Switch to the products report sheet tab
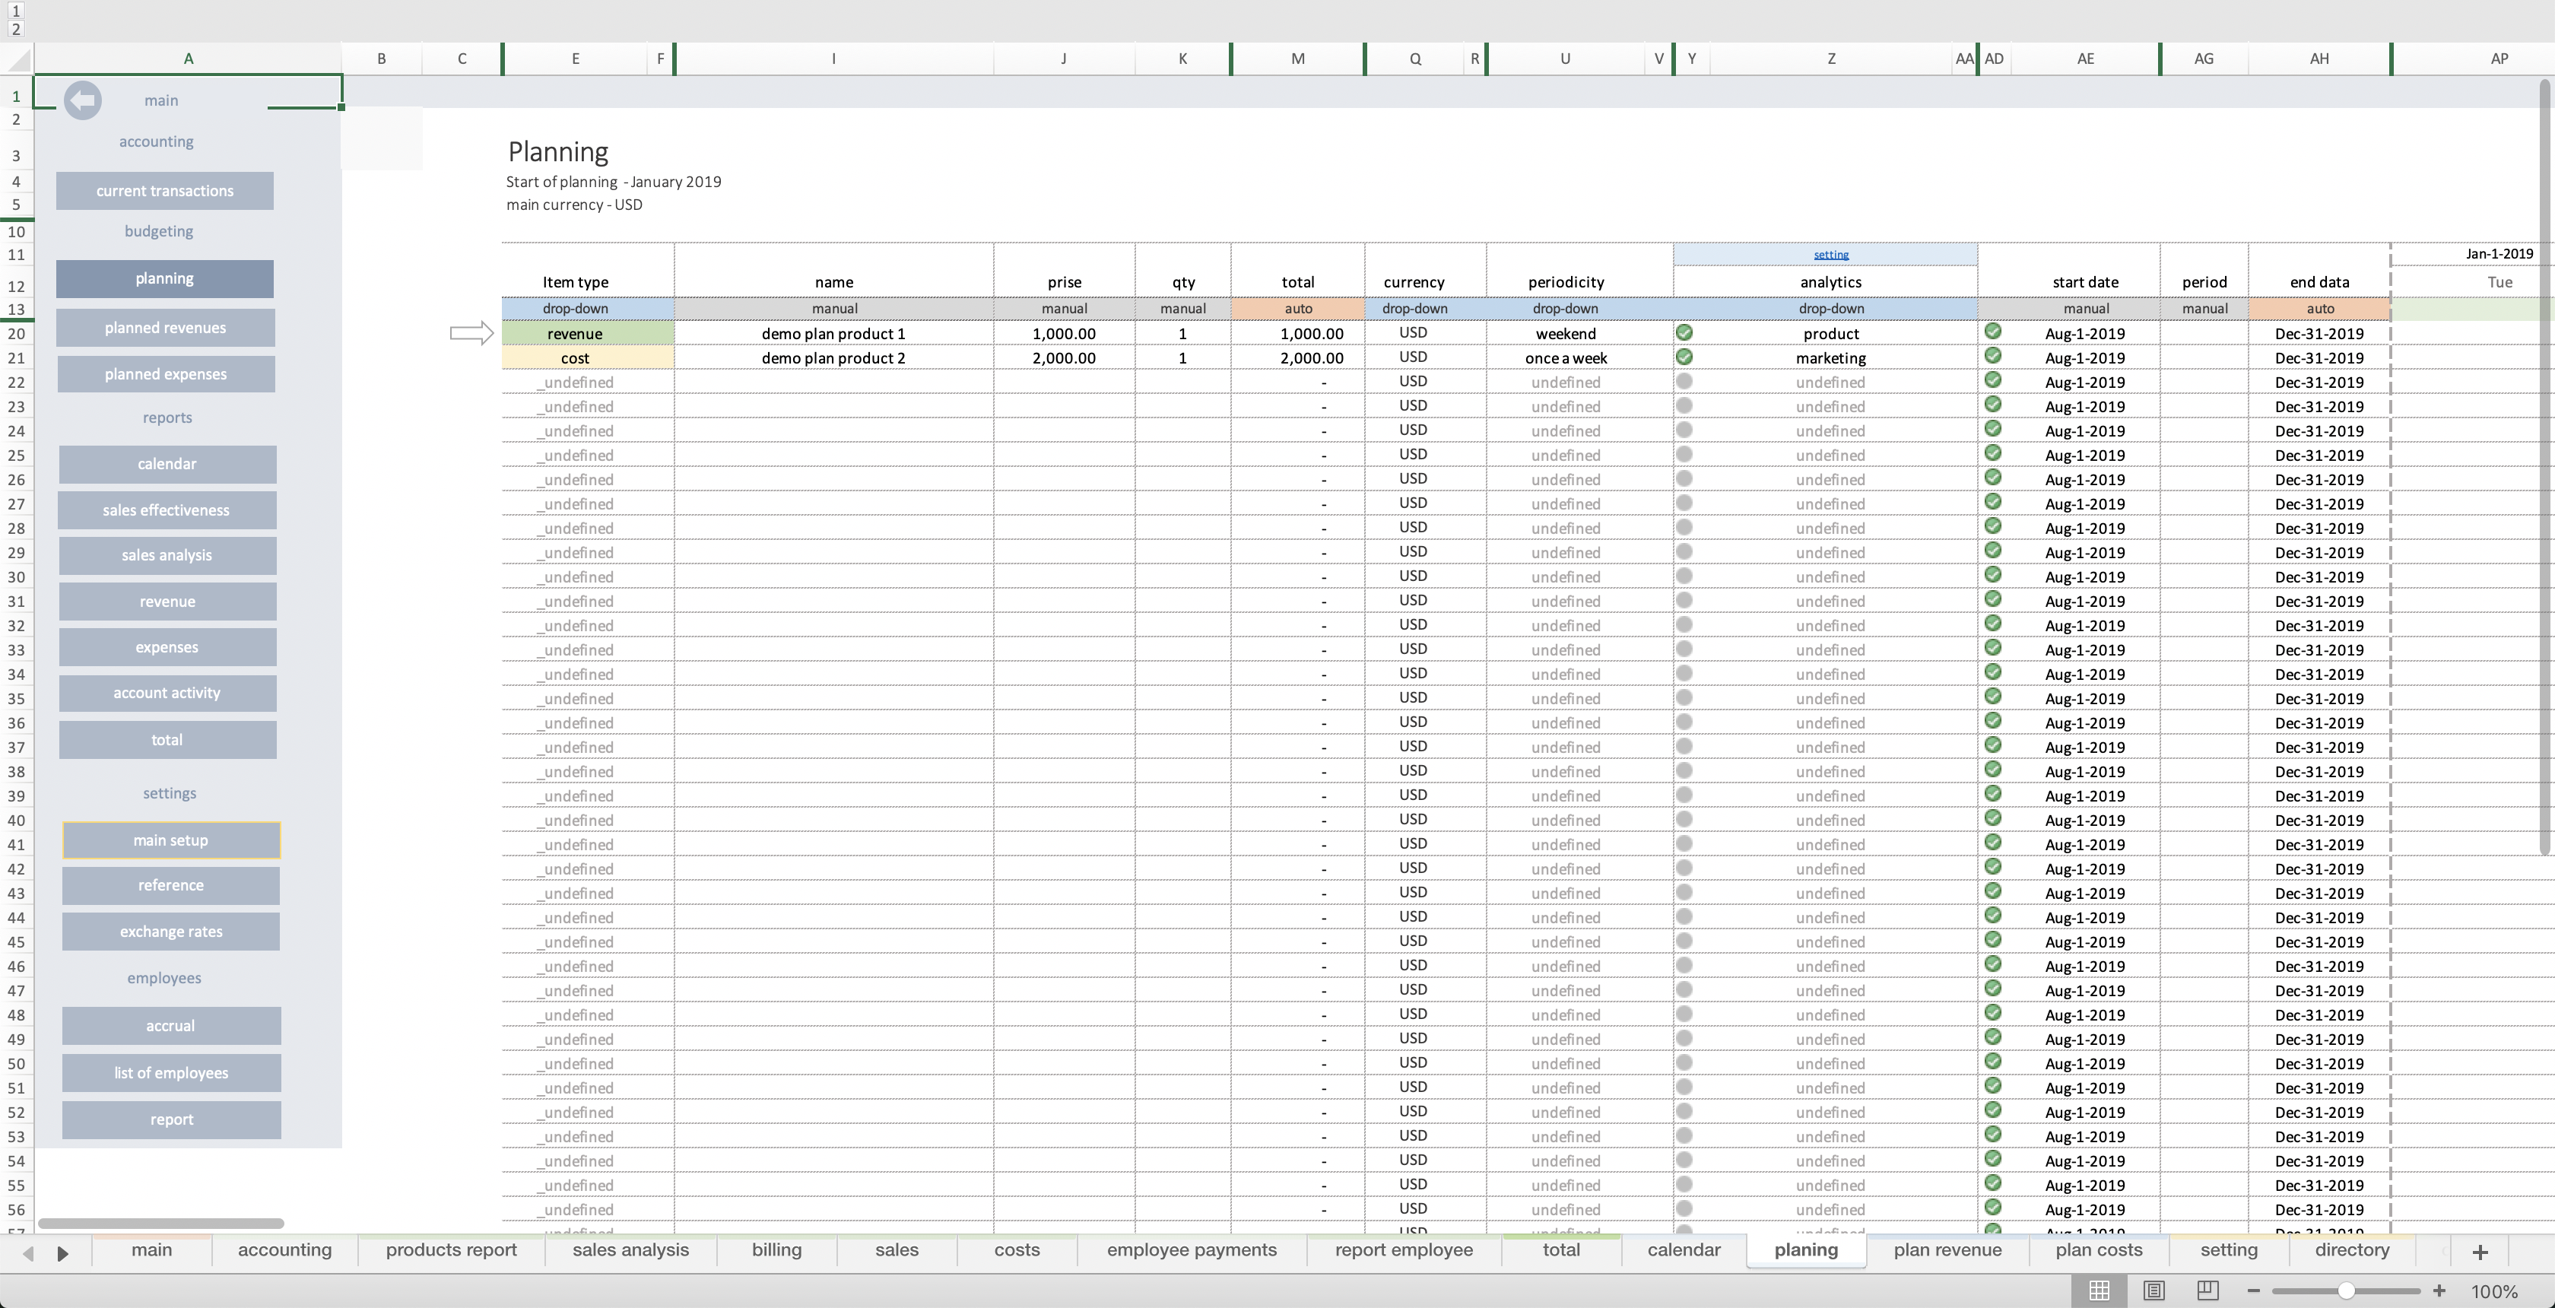The width and height of the screenshot is (2555, 1308). (x=451, y=1250)
